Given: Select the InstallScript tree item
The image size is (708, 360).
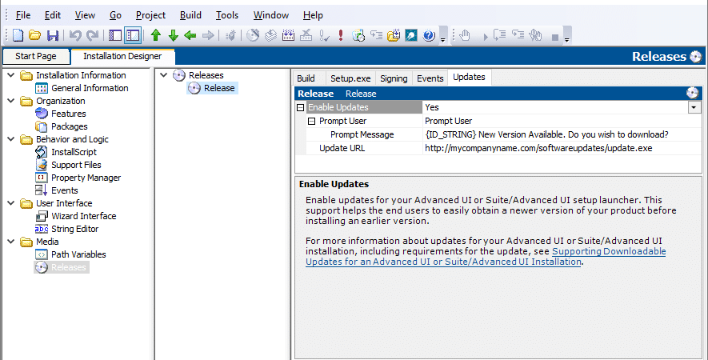Looking at the screenshot, I should 74,152.
